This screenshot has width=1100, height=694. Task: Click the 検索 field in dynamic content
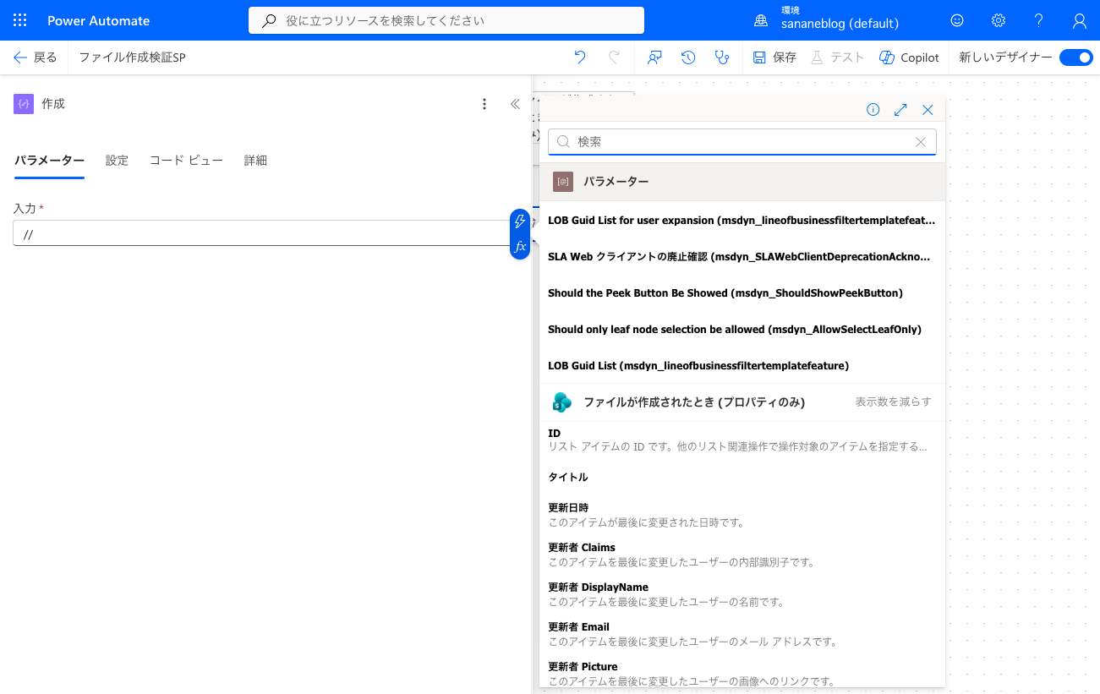742,142
